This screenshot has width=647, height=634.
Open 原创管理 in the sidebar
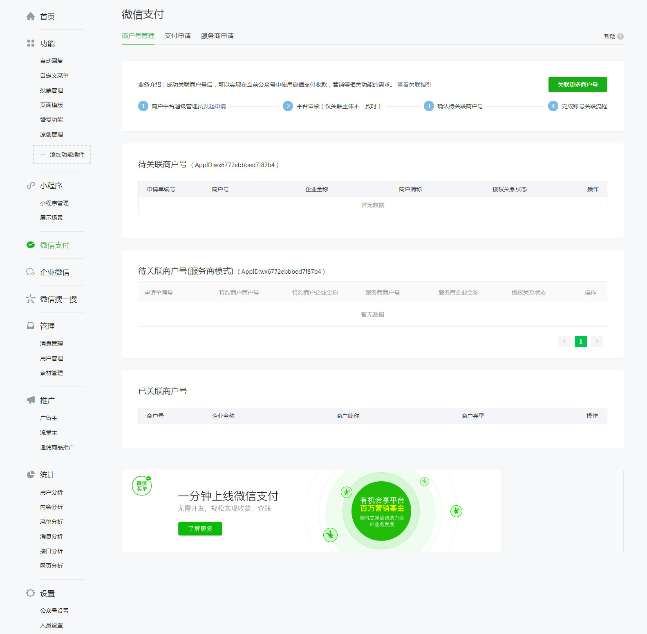click(x=51, y=134)
